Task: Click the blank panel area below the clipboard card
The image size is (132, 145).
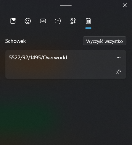Action: [66, 111]
